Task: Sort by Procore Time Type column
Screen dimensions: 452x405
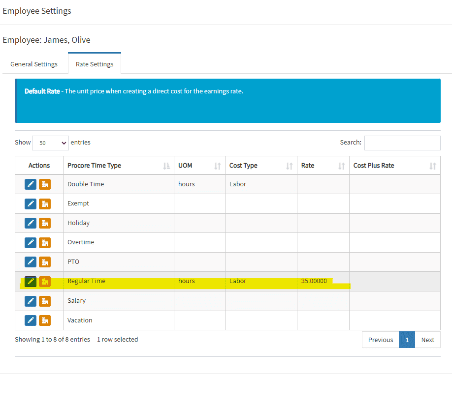Action: click(x=118, y=166)
